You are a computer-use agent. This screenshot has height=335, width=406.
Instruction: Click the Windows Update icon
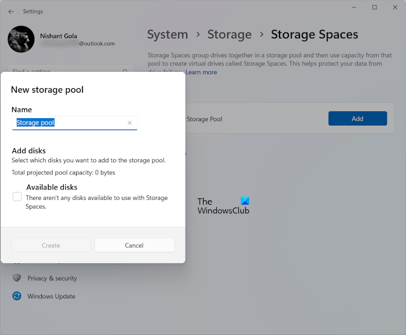click(x=17, y=296)
